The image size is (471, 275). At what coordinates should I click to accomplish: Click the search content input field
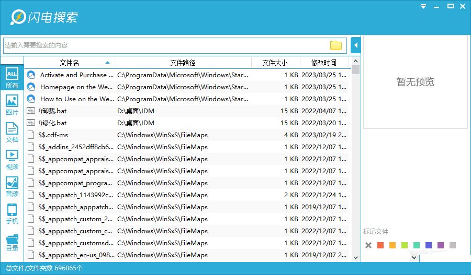pos(165,45)
